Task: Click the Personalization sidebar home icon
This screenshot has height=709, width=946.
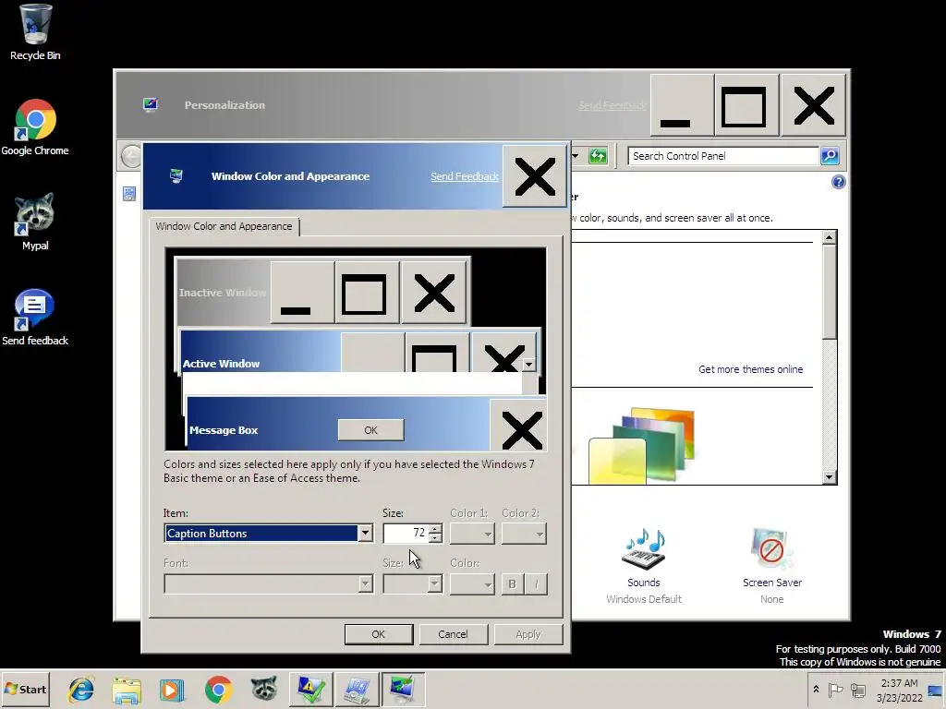Action: [x=129, y=194]
